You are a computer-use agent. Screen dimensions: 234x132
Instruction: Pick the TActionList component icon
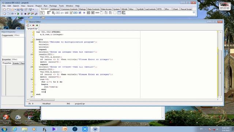coord(124,13)
